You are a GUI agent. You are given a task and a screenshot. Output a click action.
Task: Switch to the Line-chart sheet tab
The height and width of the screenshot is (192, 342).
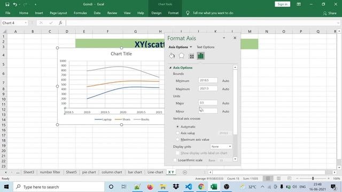[x=156, y=172]
